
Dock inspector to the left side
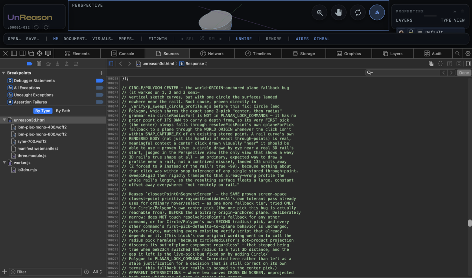pos(14,53)
